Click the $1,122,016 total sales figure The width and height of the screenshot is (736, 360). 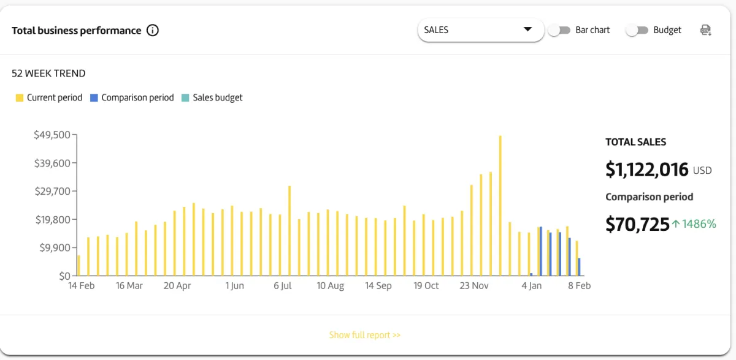(647, 170)
